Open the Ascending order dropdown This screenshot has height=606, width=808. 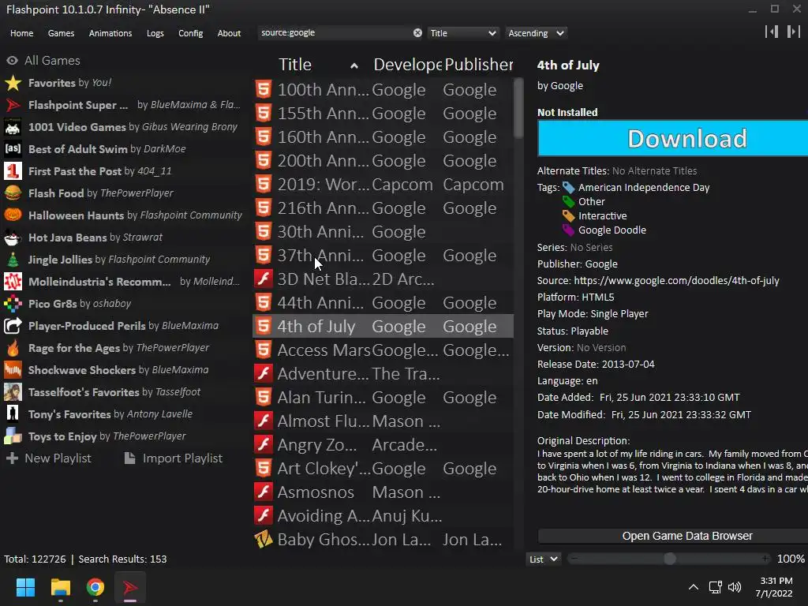point(536,33)
